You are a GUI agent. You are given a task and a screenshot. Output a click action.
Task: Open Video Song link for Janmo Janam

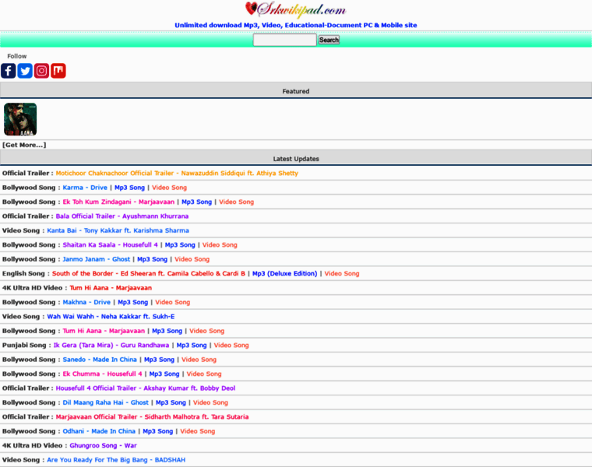192,259
